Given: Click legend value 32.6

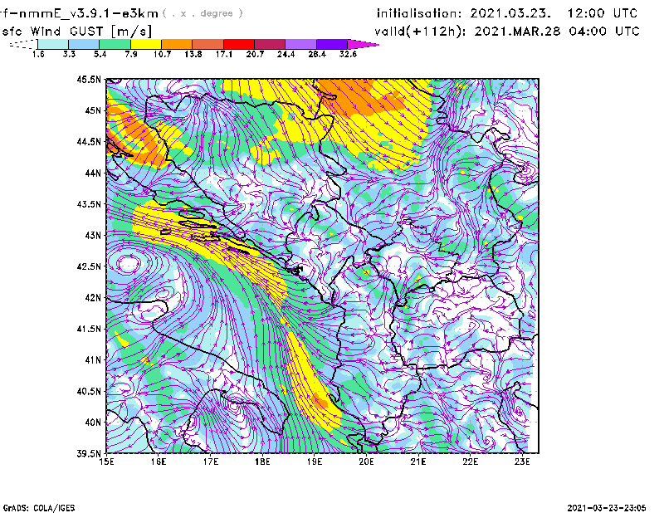Looking at the screenshot, I should coord(348,54).
